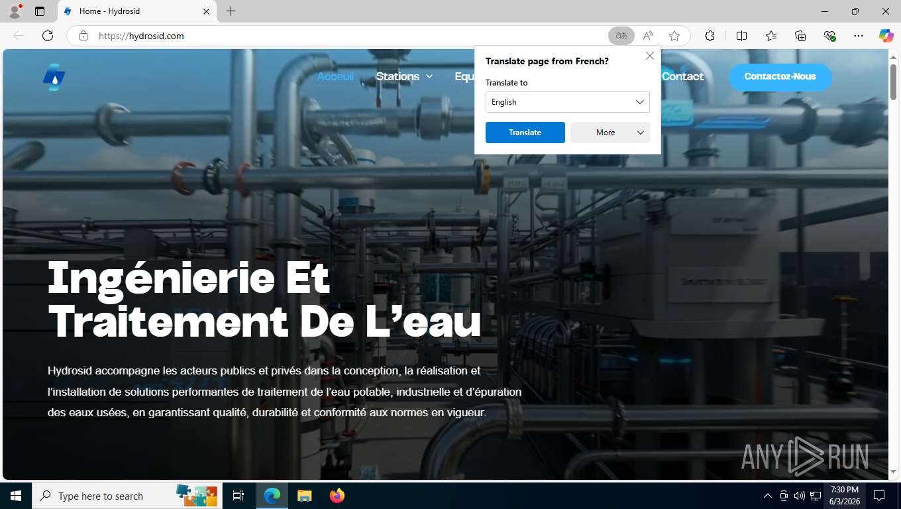Open the Copilot icon
The image size is (901, 509).
tap(886, 36)
